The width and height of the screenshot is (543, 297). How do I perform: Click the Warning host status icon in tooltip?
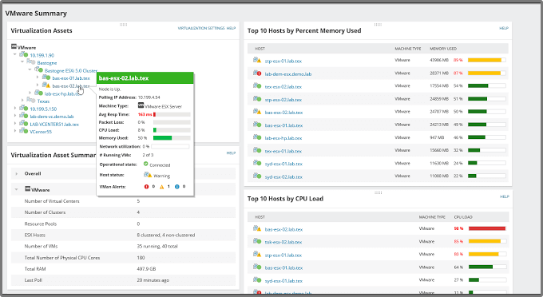pyautogui.click(x=148, y=175)
